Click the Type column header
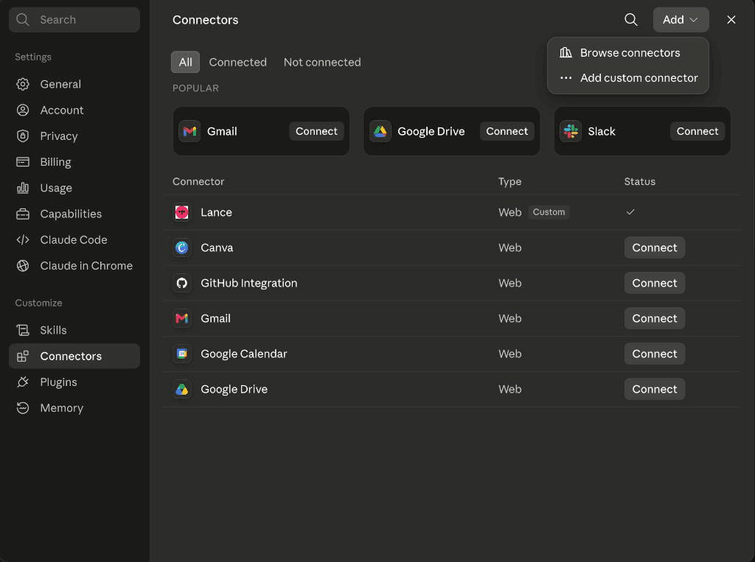 [510, 181]
